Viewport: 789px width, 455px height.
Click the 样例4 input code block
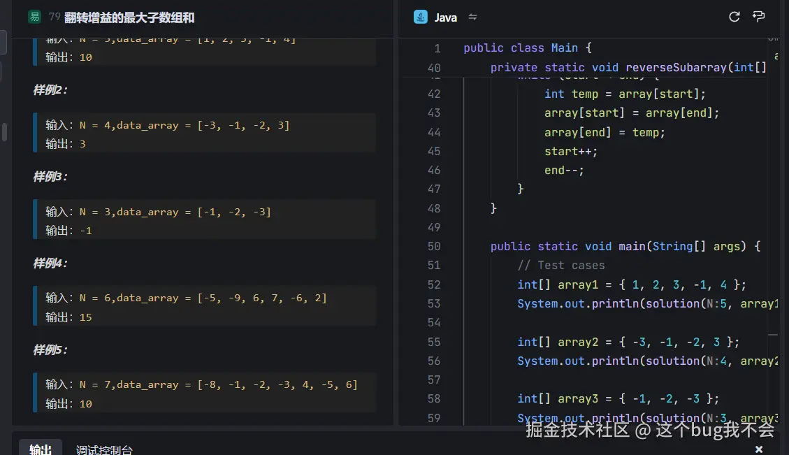pos(204,307)
